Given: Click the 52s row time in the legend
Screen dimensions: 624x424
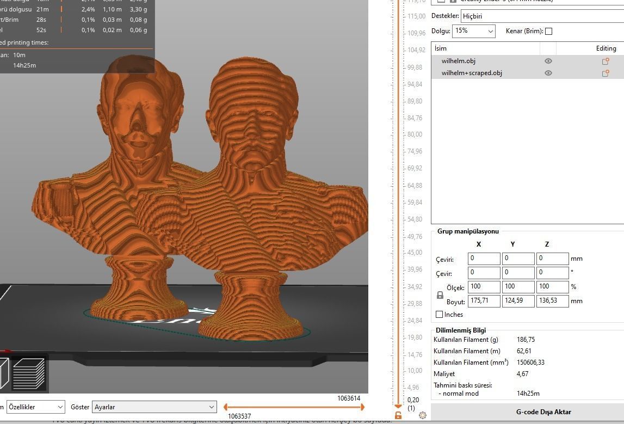Looking at the screenshot, I should [41, 30].
